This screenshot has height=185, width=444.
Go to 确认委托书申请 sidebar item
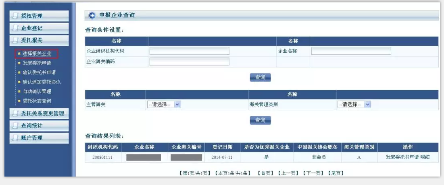coord(39,72)
